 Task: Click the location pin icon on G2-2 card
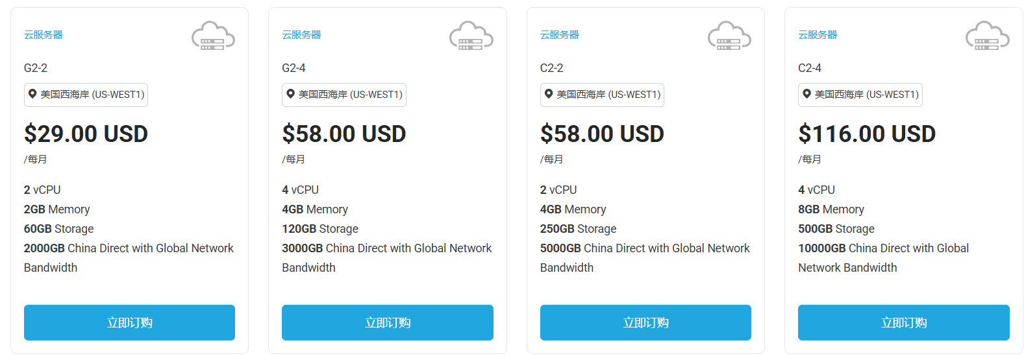coord(32,94)
